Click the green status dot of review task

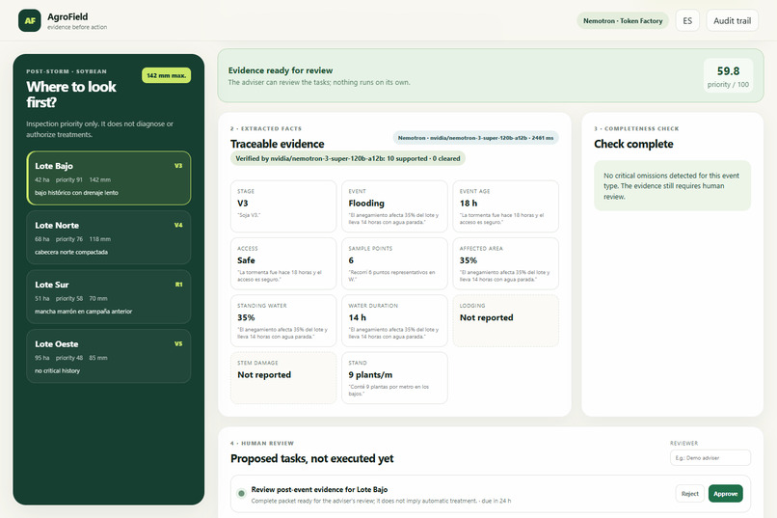click(x=241, y=493)
